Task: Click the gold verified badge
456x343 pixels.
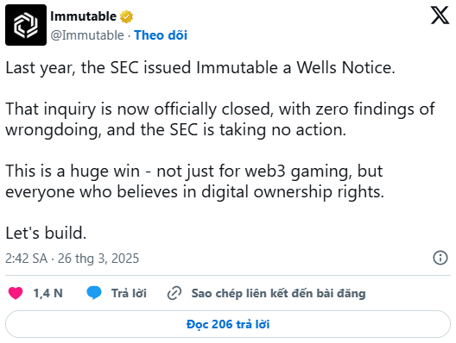Action: pos(126,16)
